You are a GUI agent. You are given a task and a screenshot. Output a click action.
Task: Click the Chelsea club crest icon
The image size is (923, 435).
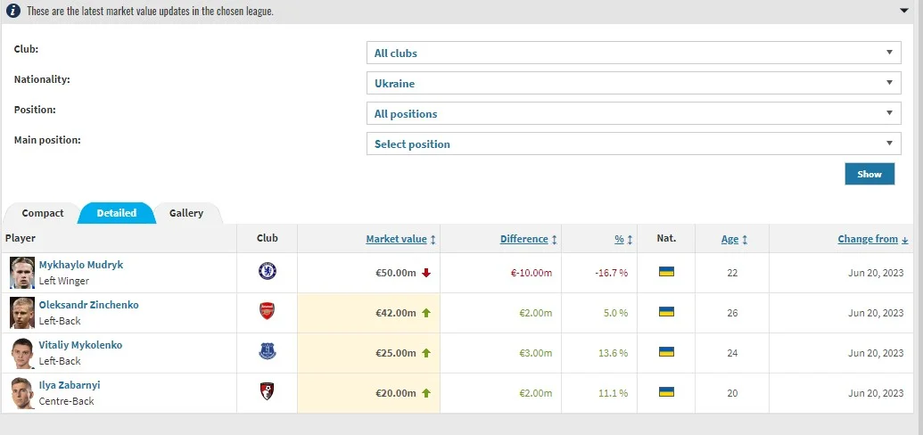point(266,272)
